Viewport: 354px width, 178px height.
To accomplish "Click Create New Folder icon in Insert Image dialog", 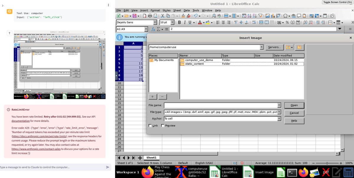I will [x=299, y=47].
